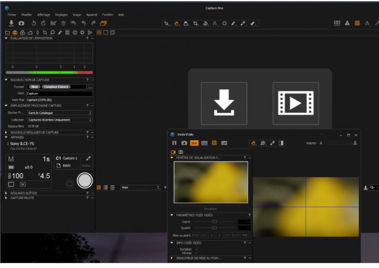
Task: Open the gear Output settings tool tab
Action: coord(82,33)
